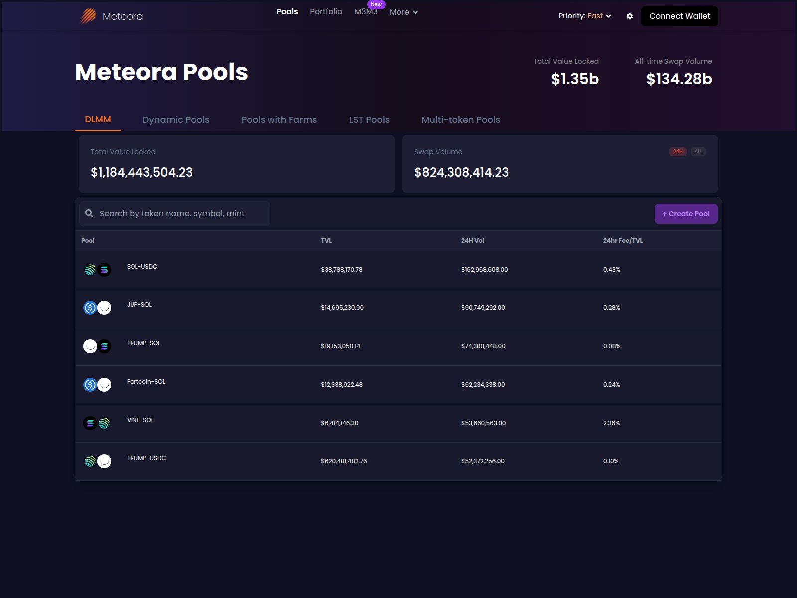The width and height of the screenshot is (797, 598).
Task: Click first token icon in TRUMP-USDC row
Action: tap(90, 461)
